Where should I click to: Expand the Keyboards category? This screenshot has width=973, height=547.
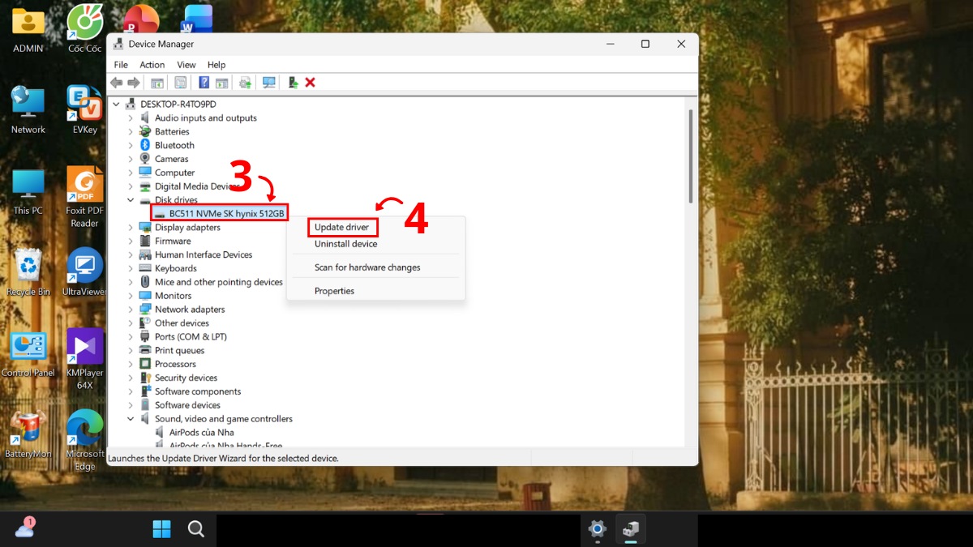(x=131, y=268)
